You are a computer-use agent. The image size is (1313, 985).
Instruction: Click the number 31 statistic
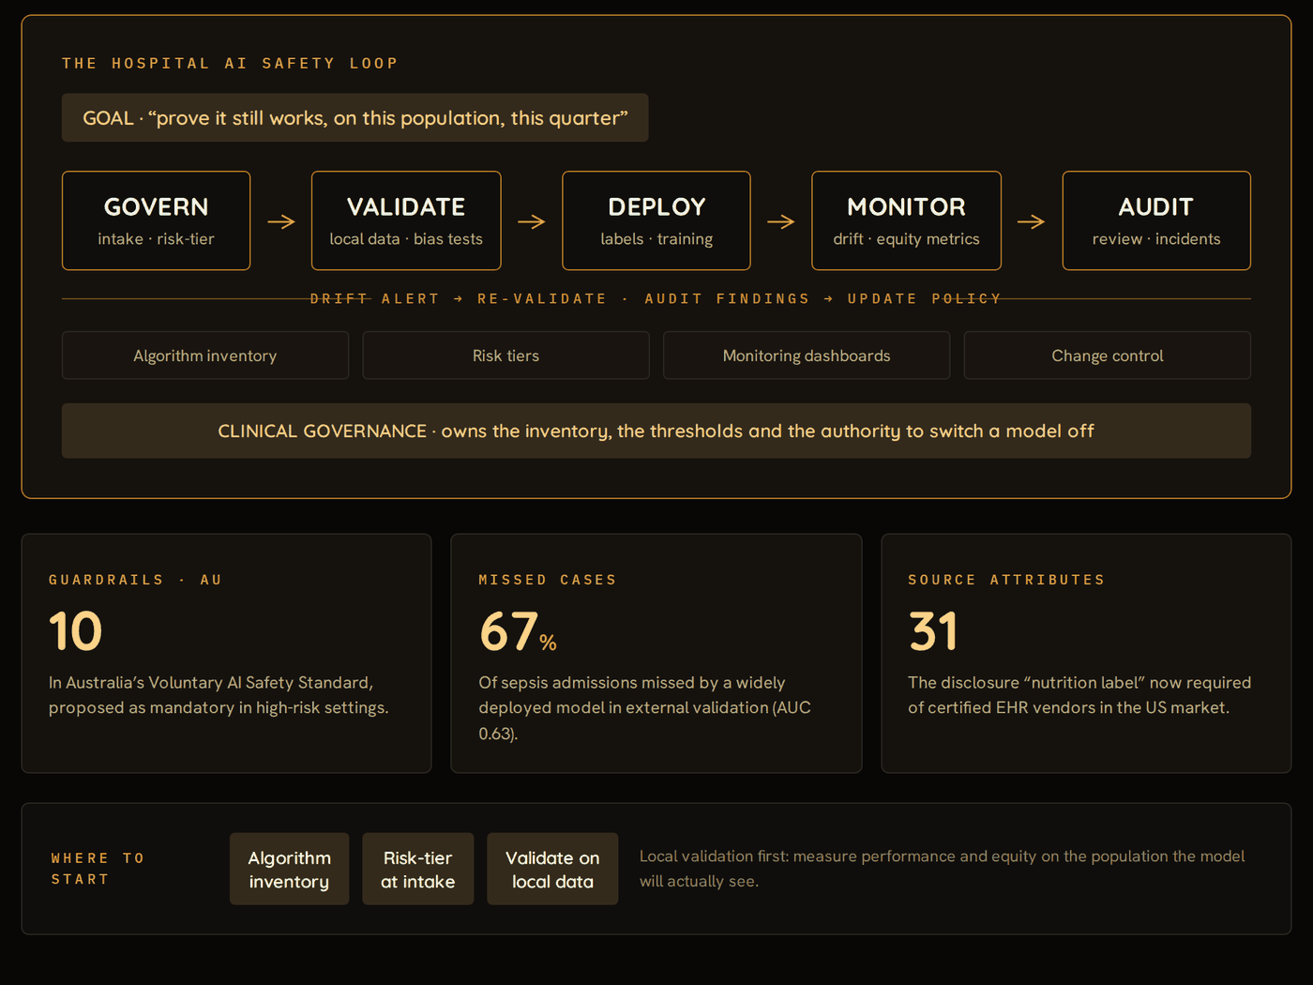coord(933,631)
